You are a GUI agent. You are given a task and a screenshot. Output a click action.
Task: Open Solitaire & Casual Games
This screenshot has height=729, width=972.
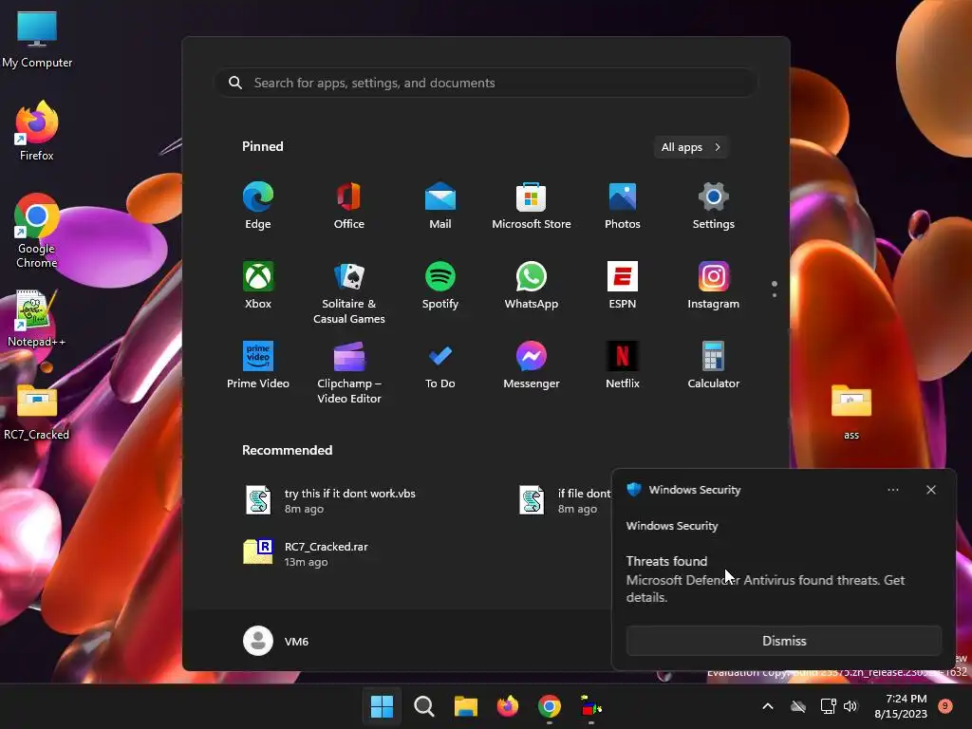click(x=349, y=292)
